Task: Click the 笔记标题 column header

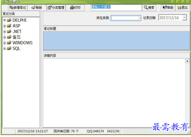Action: (116, 29)
